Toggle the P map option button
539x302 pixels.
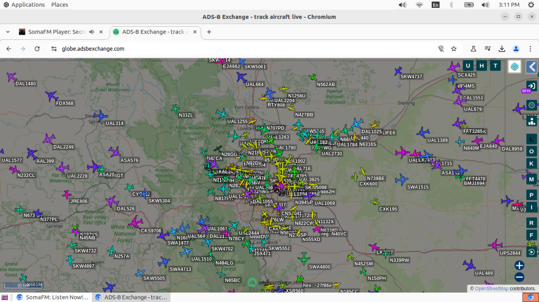pyautogui.click(x=532, y=195)
